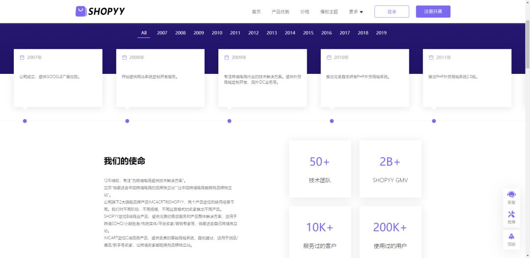Click the timeline dot under 2011年 card
Image resolution: width=530 pixels, height=258 pixels.
pyautogui.click(x=434, y=121)
